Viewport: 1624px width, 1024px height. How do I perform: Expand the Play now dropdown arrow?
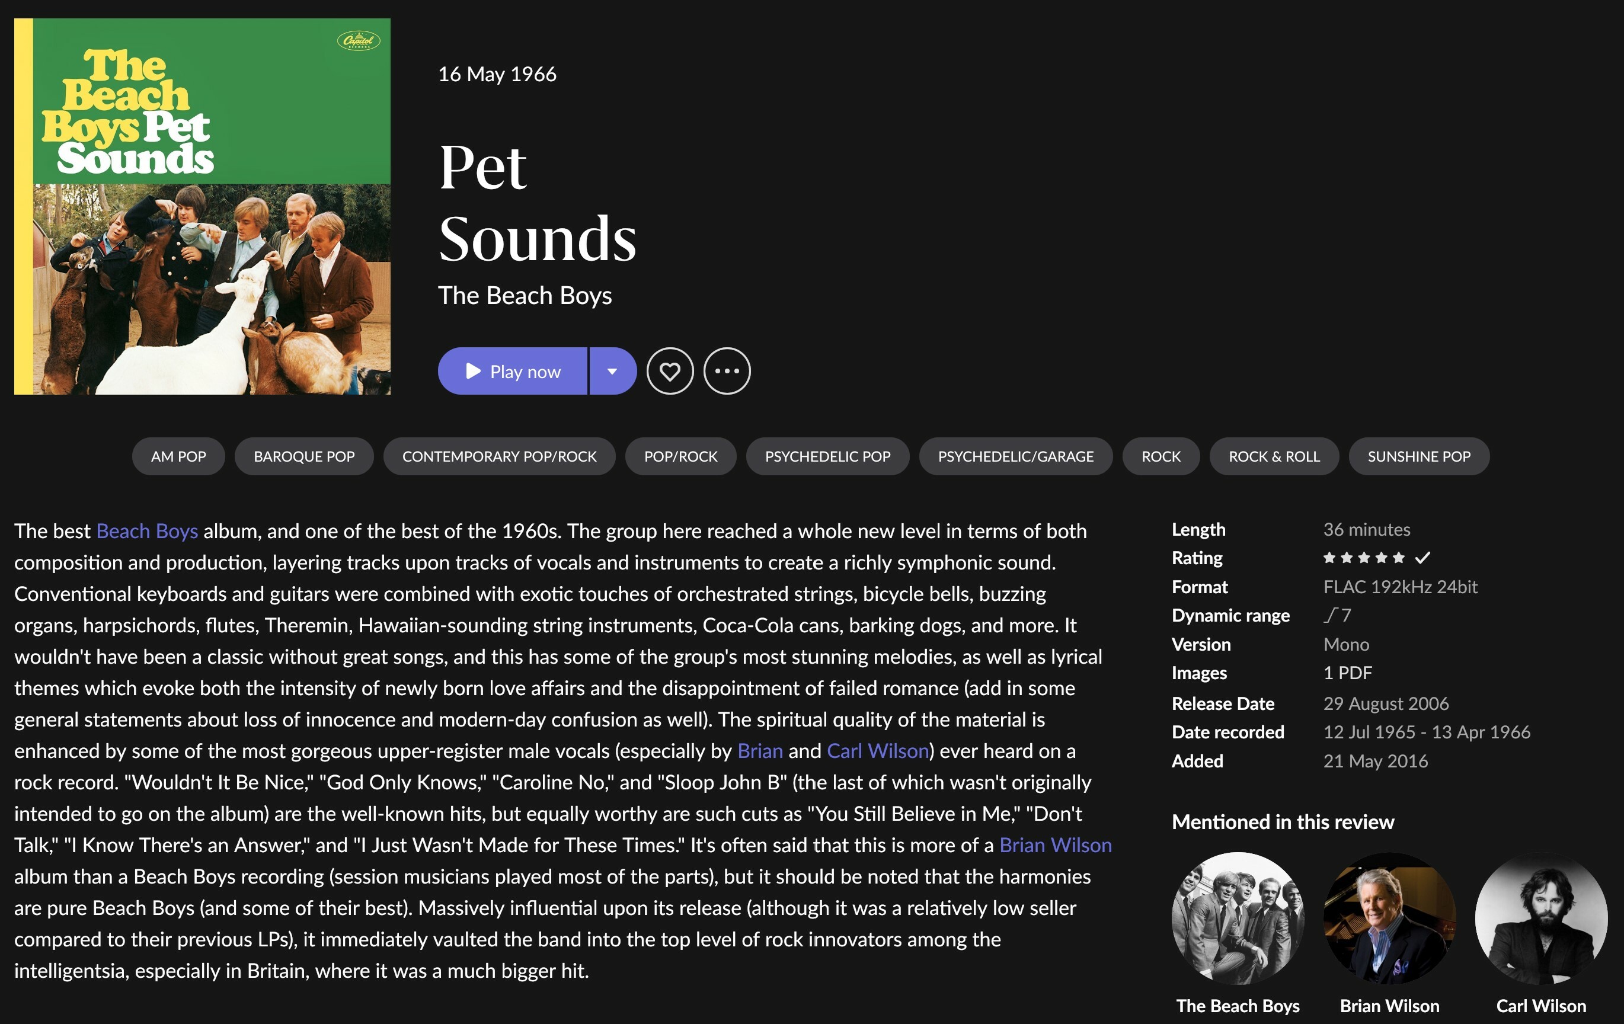coord(612,371)
